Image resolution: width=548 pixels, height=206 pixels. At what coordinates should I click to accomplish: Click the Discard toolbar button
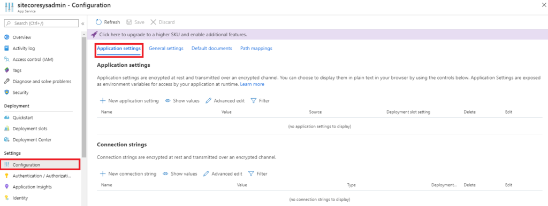163,22
